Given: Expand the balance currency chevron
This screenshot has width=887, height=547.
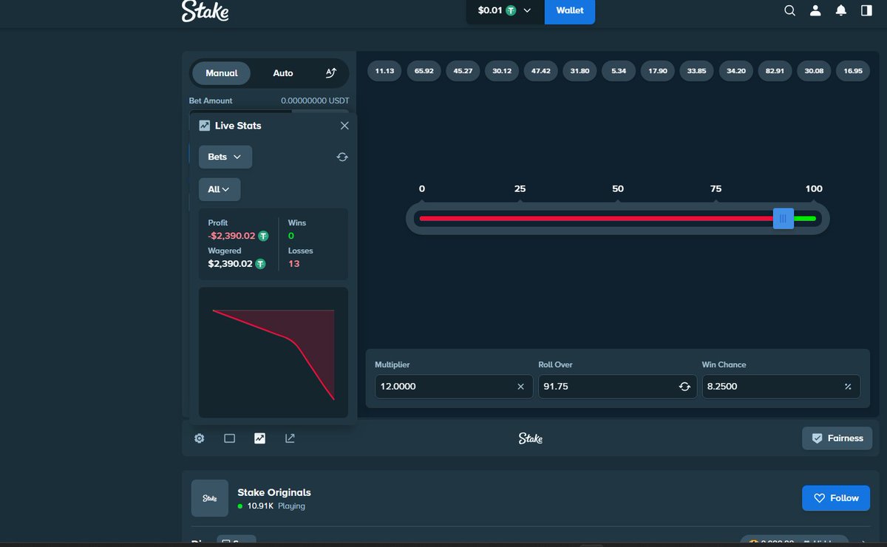Looking at the screenshot, I should (527, 10).
